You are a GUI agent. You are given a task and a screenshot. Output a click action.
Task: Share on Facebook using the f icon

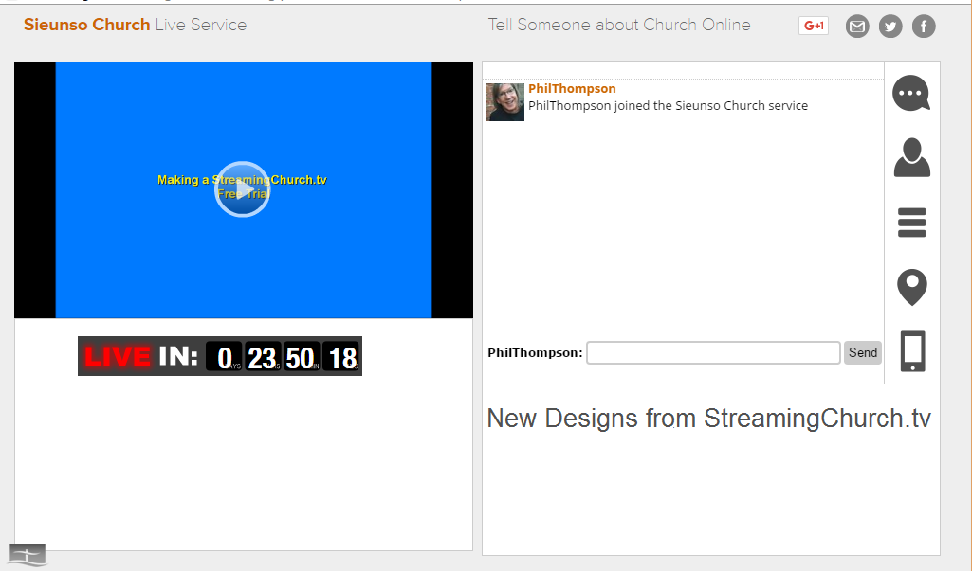pos(924,27)
